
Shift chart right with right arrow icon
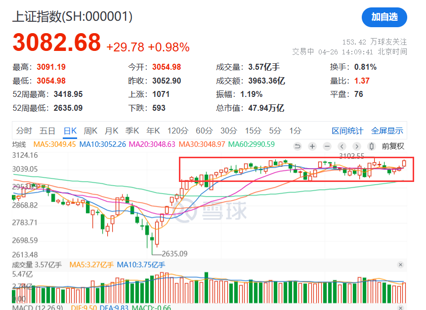click(x=357, y=146)
